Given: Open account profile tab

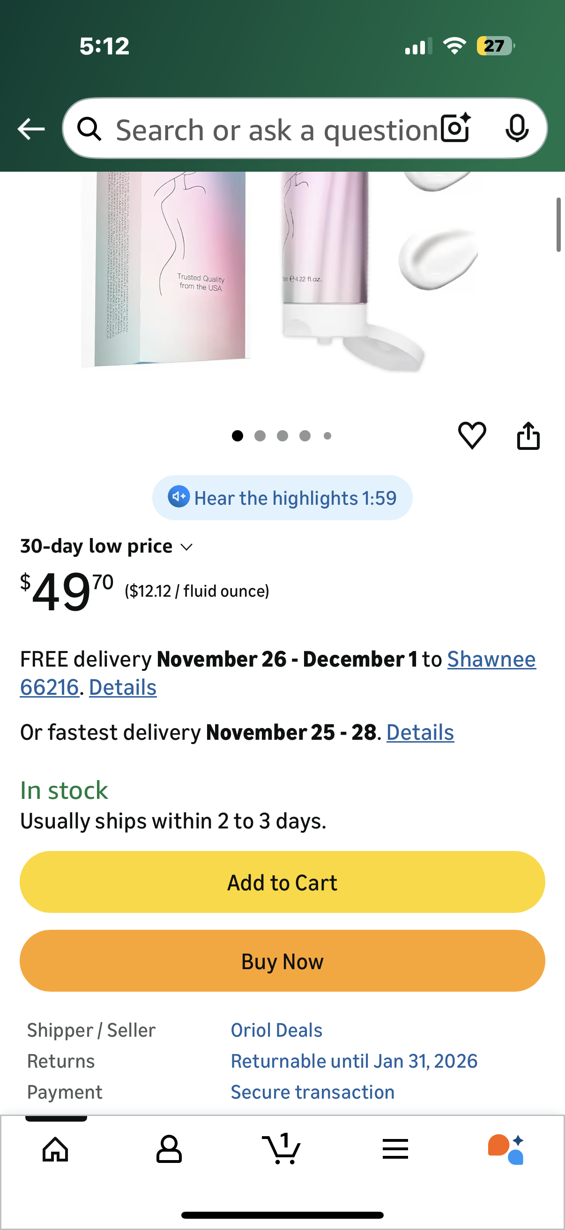Looking at the screenshot, I should (169, 1149).
